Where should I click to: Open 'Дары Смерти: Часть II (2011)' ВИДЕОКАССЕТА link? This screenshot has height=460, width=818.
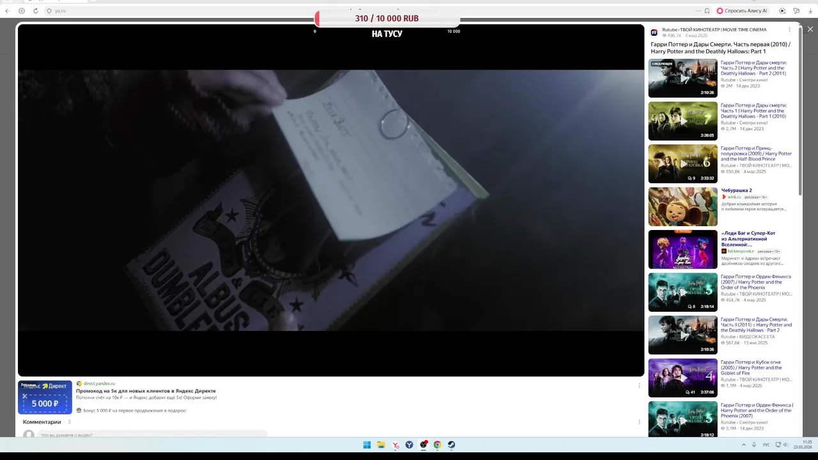[x=756, y=325]
